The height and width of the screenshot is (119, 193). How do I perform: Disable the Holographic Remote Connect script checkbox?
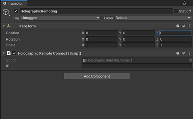(14, 53)
